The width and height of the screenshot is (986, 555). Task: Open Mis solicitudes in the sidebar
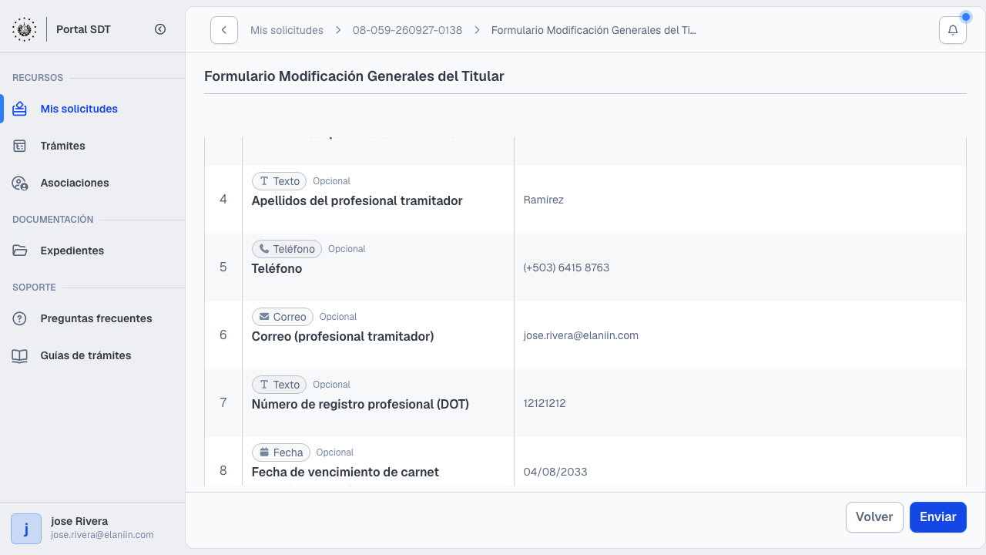tap(92, 109)
